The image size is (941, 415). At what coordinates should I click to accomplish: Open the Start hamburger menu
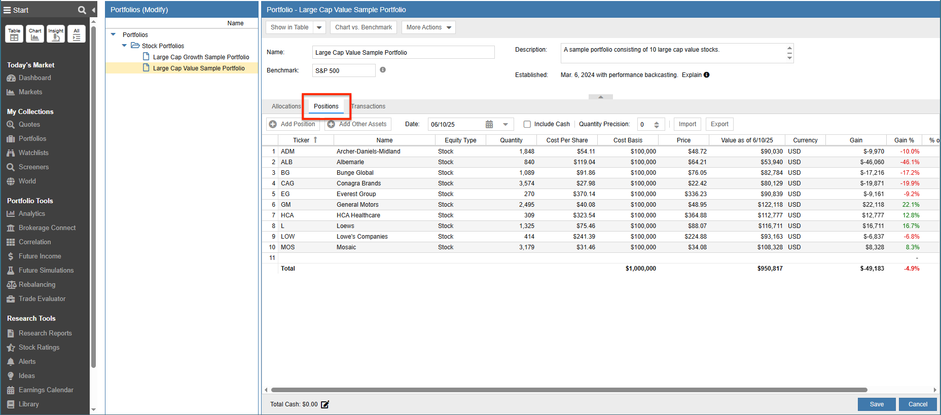pos(7,10)
